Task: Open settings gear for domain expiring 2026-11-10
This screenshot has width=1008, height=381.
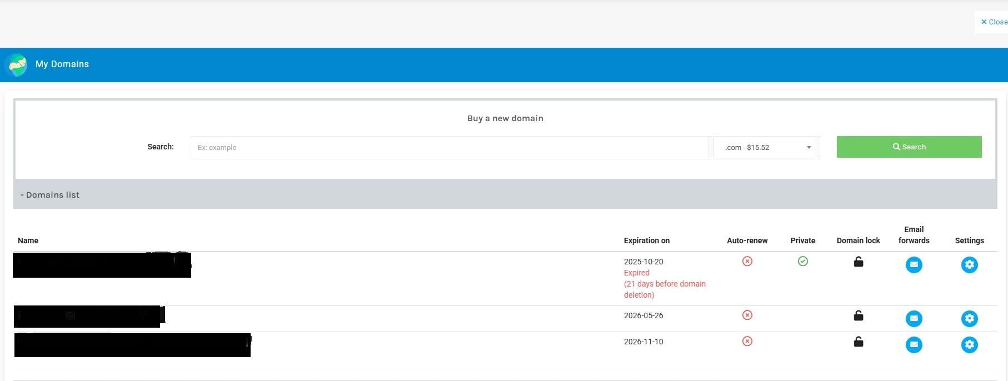Action: point(969,345)
